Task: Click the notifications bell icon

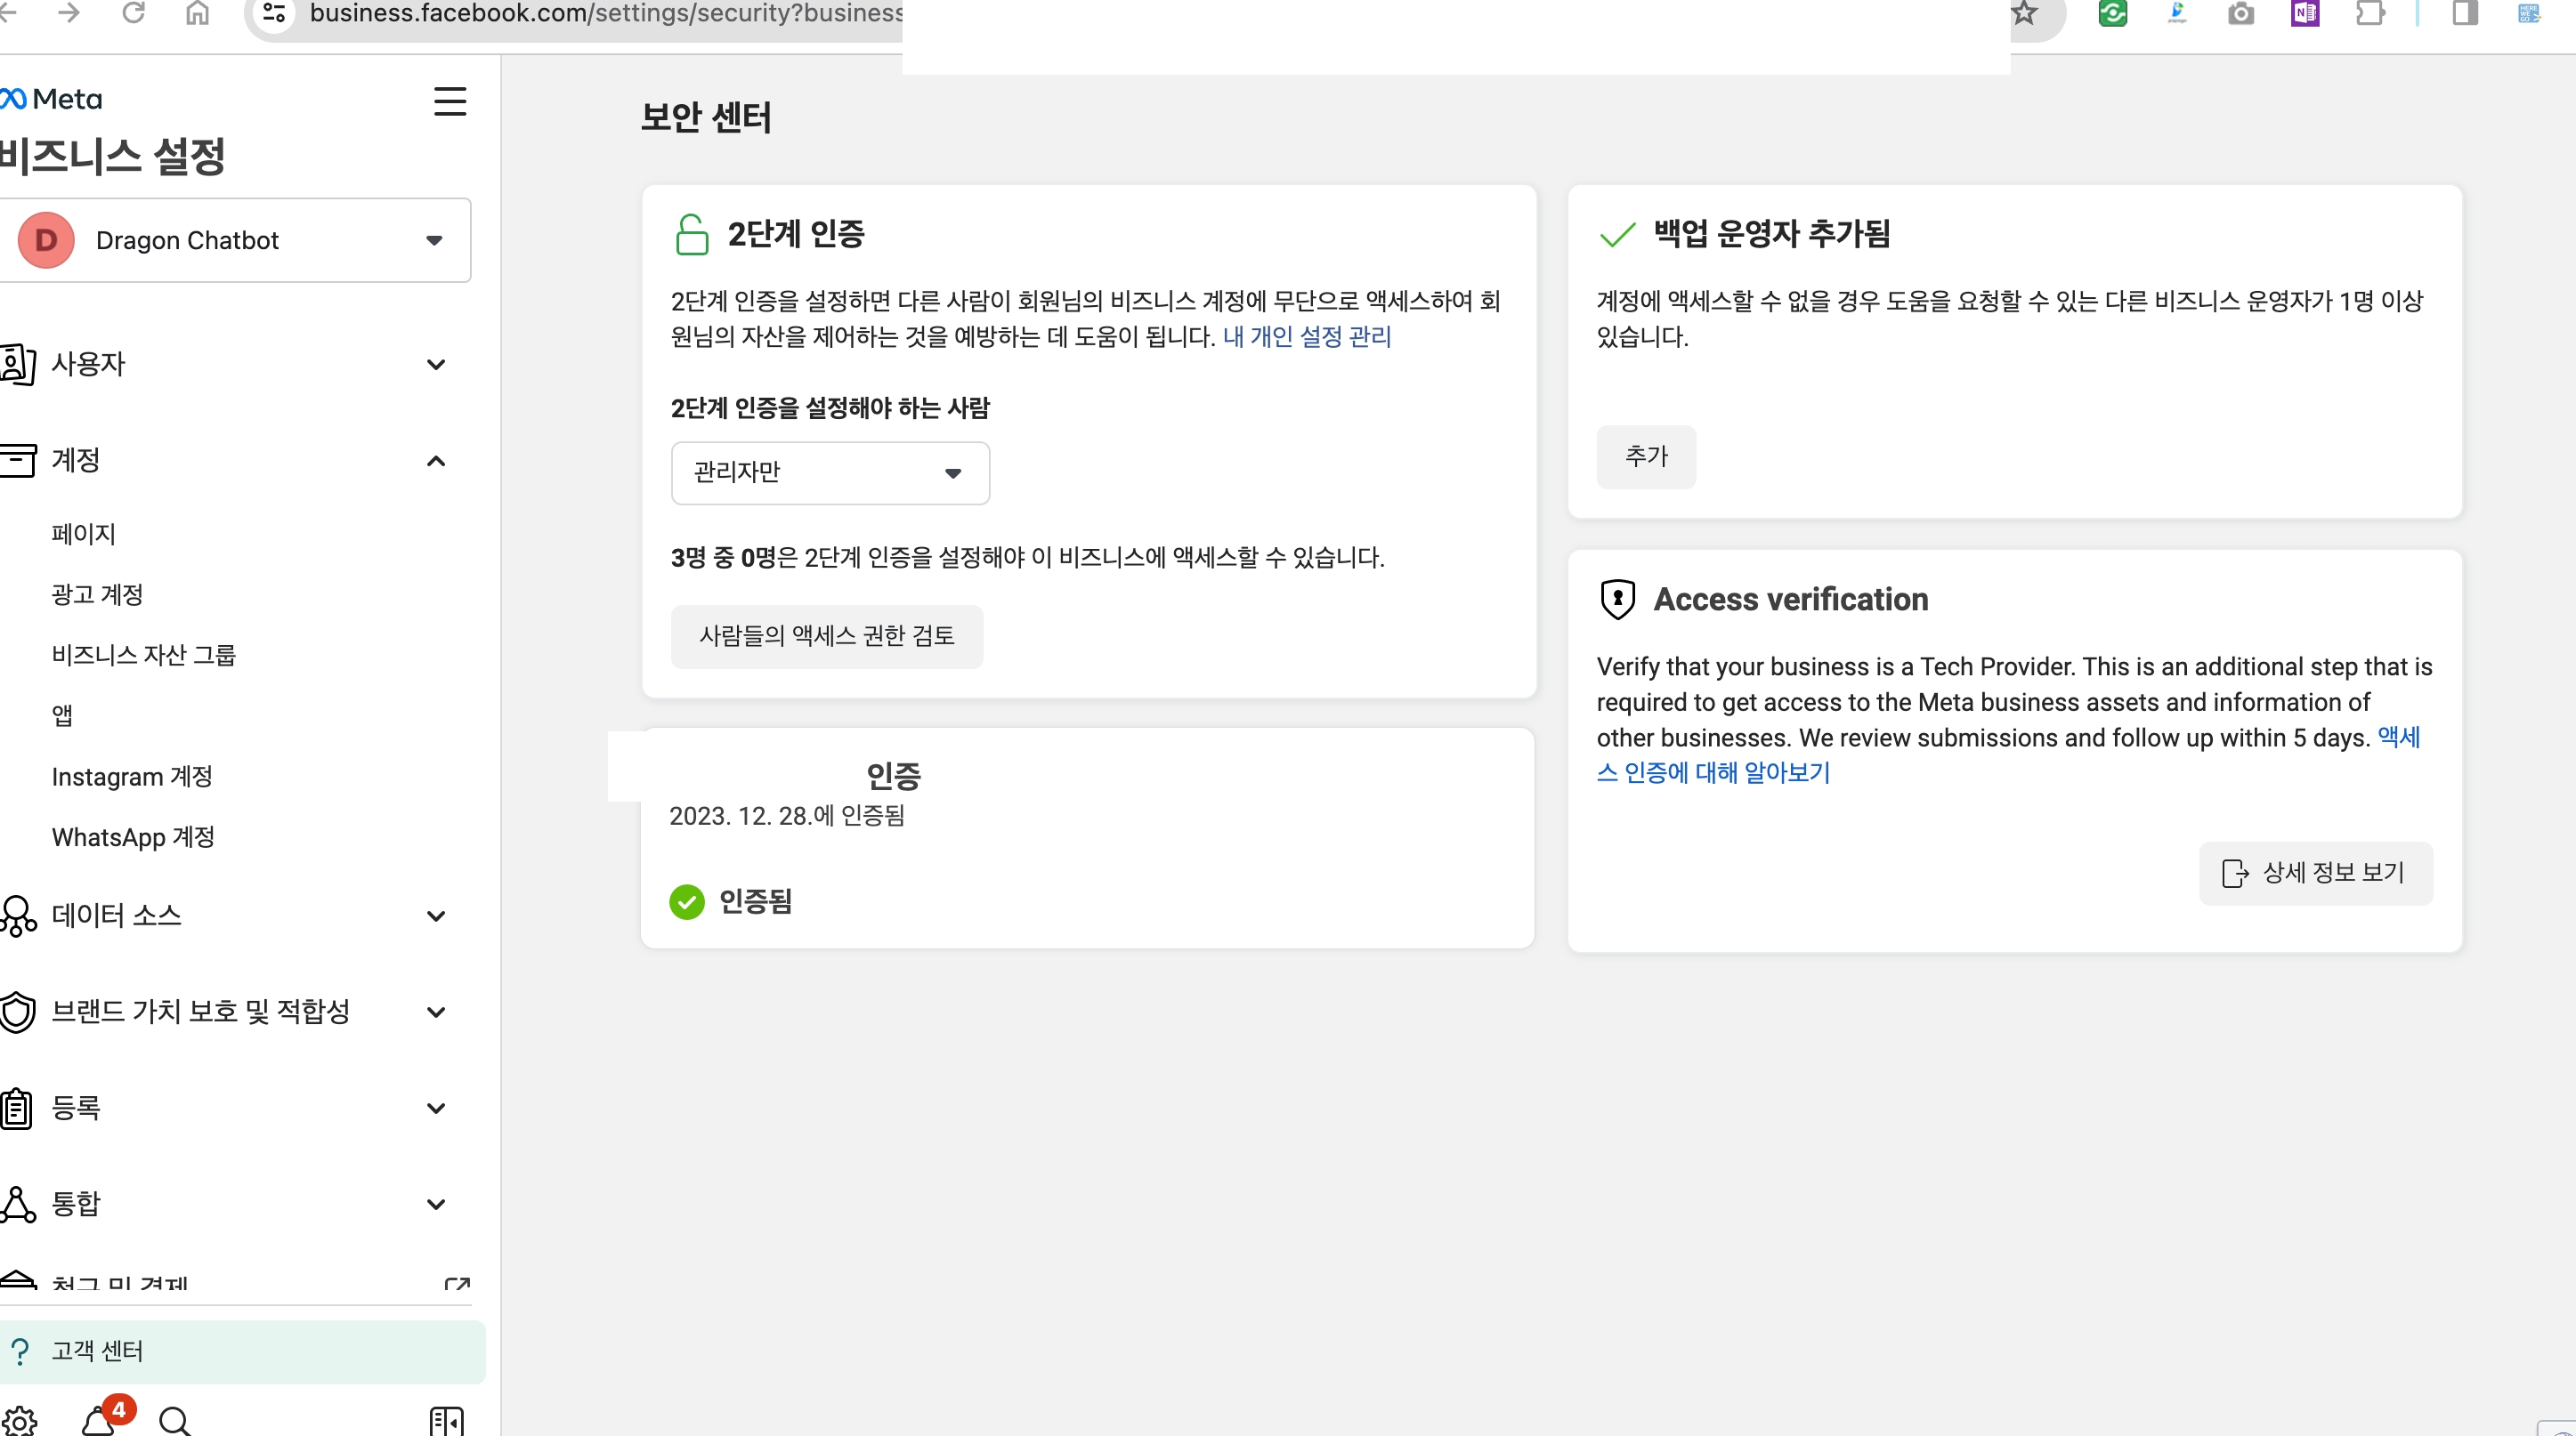Action: coord(99,1420)
